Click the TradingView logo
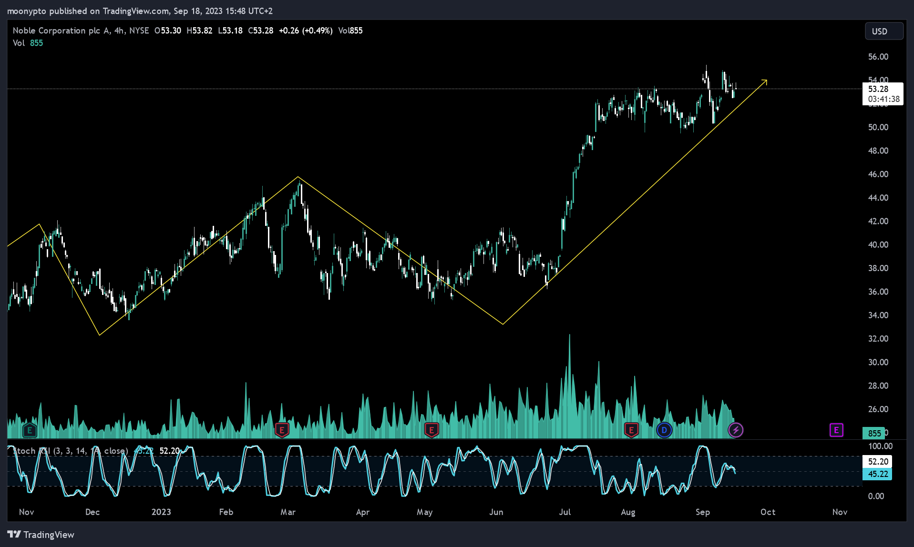 click(41, 535)
